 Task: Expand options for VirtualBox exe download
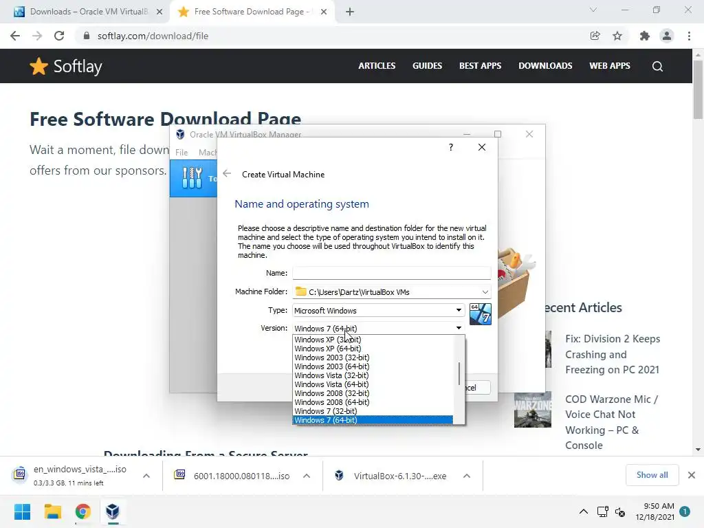467,476
